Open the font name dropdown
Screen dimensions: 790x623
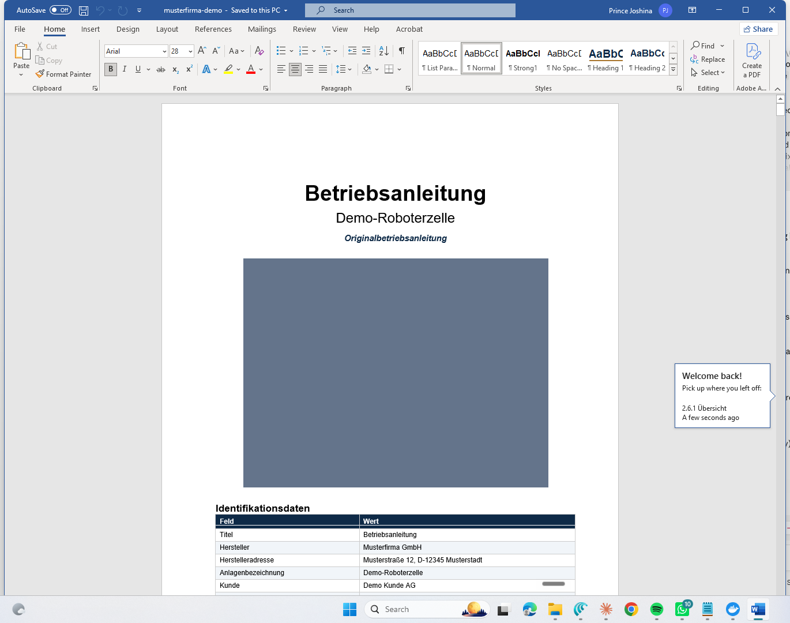pyautogui.click(x=164, y=51)
